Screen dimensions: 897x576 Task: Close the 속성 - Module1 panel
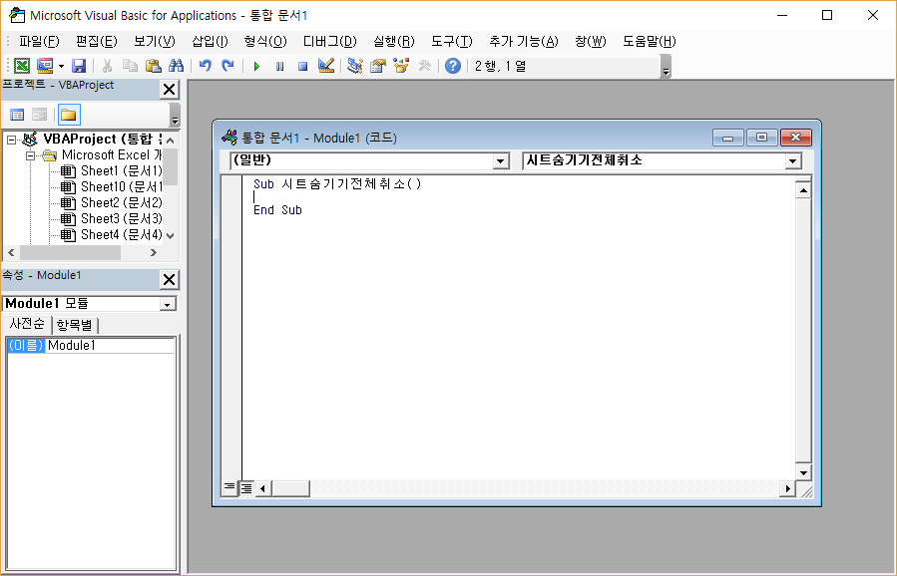[169, 280]
